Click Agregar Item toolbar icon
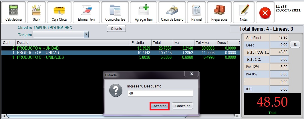 tap(144, 12)
